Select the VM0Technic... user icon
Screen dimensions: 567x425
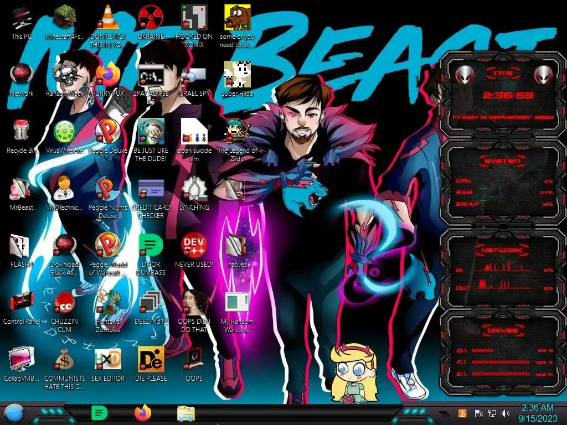[x=64, y=188]
